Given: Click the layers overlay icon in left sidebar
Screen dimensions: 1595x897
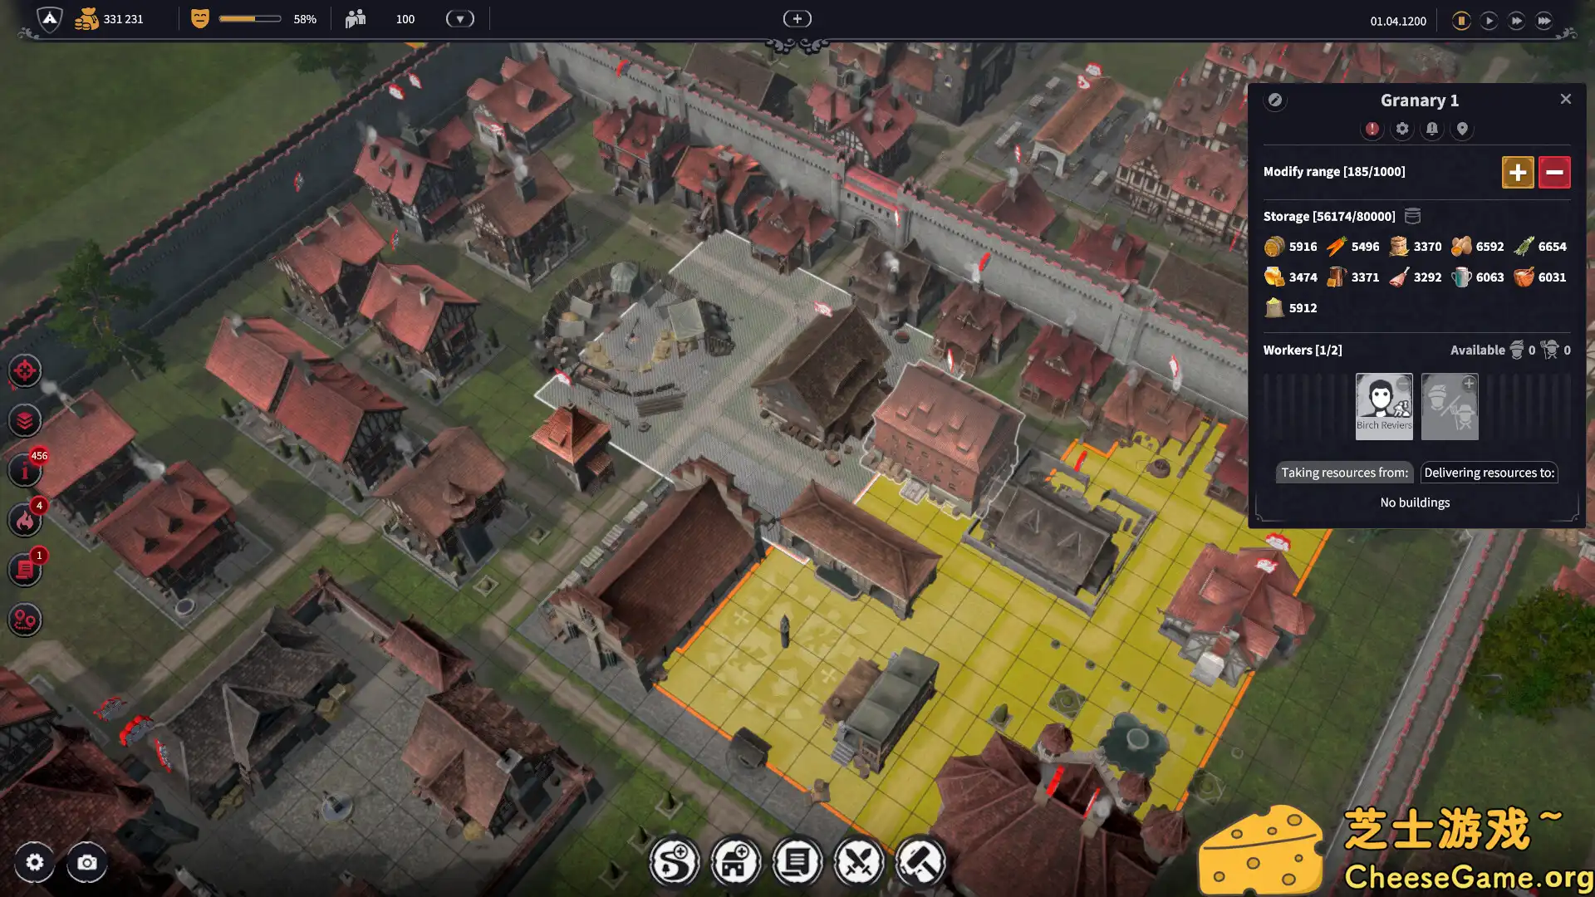Looking at the screenshot, I should (25, 421).
